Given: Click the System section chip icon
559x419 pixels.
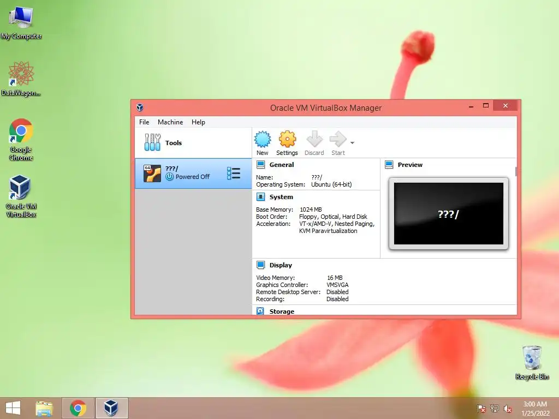Looking at the screenshot, I should coord(260,196).
